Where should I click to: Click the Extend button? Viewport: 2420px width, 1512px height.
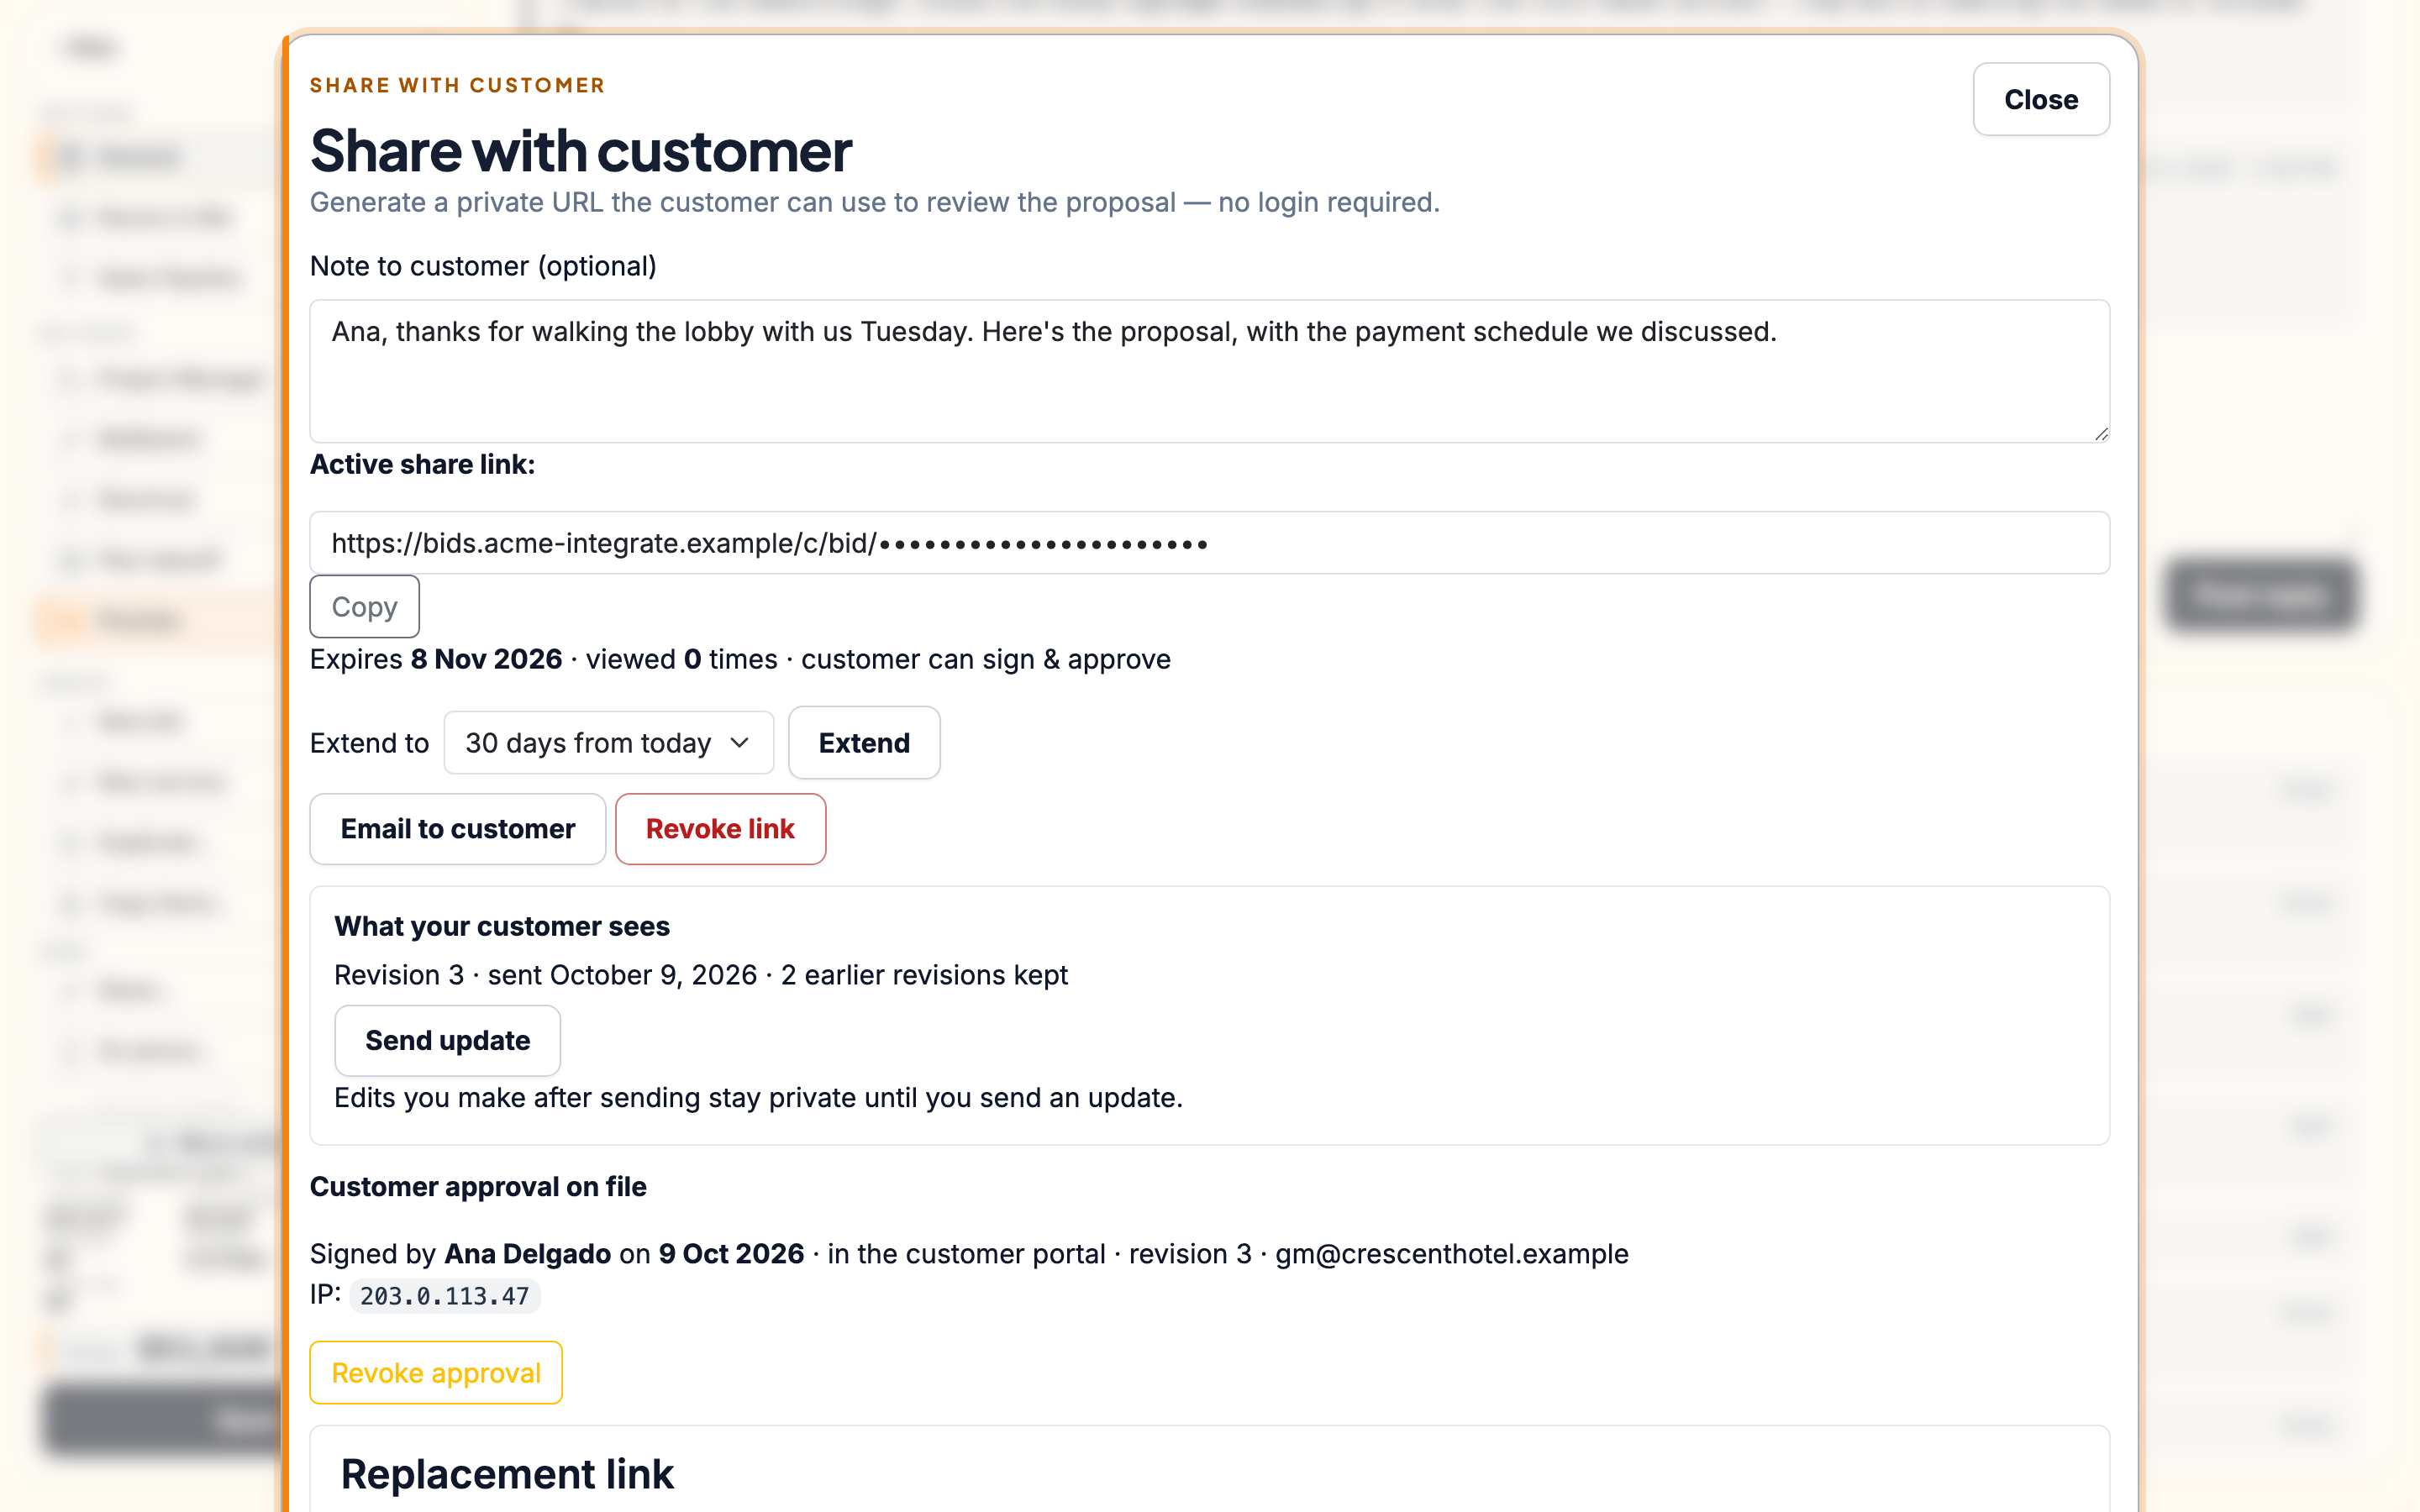(x=864, y=743)
